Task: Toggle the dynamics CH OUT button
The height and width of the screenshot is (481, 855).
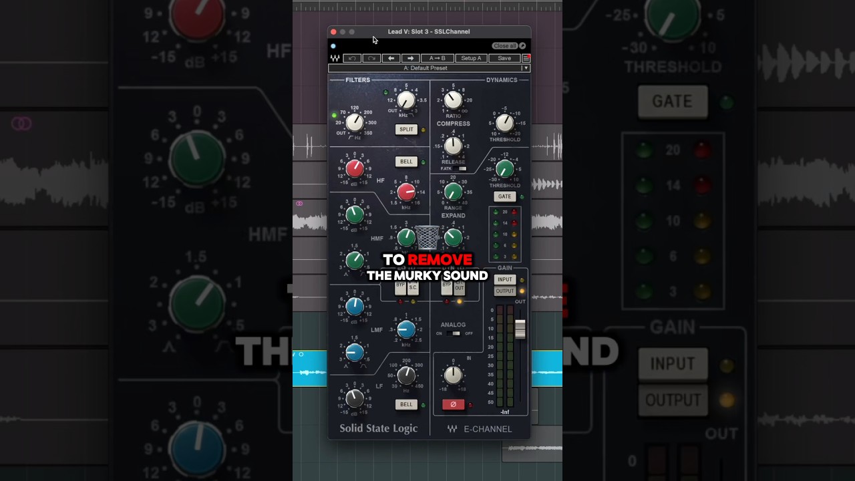Action: [x=460, y=287]
